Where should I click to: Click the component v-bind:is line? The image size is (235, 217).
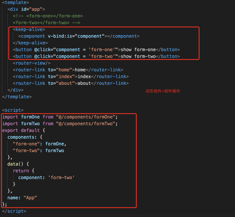click(x=79, y=36)
